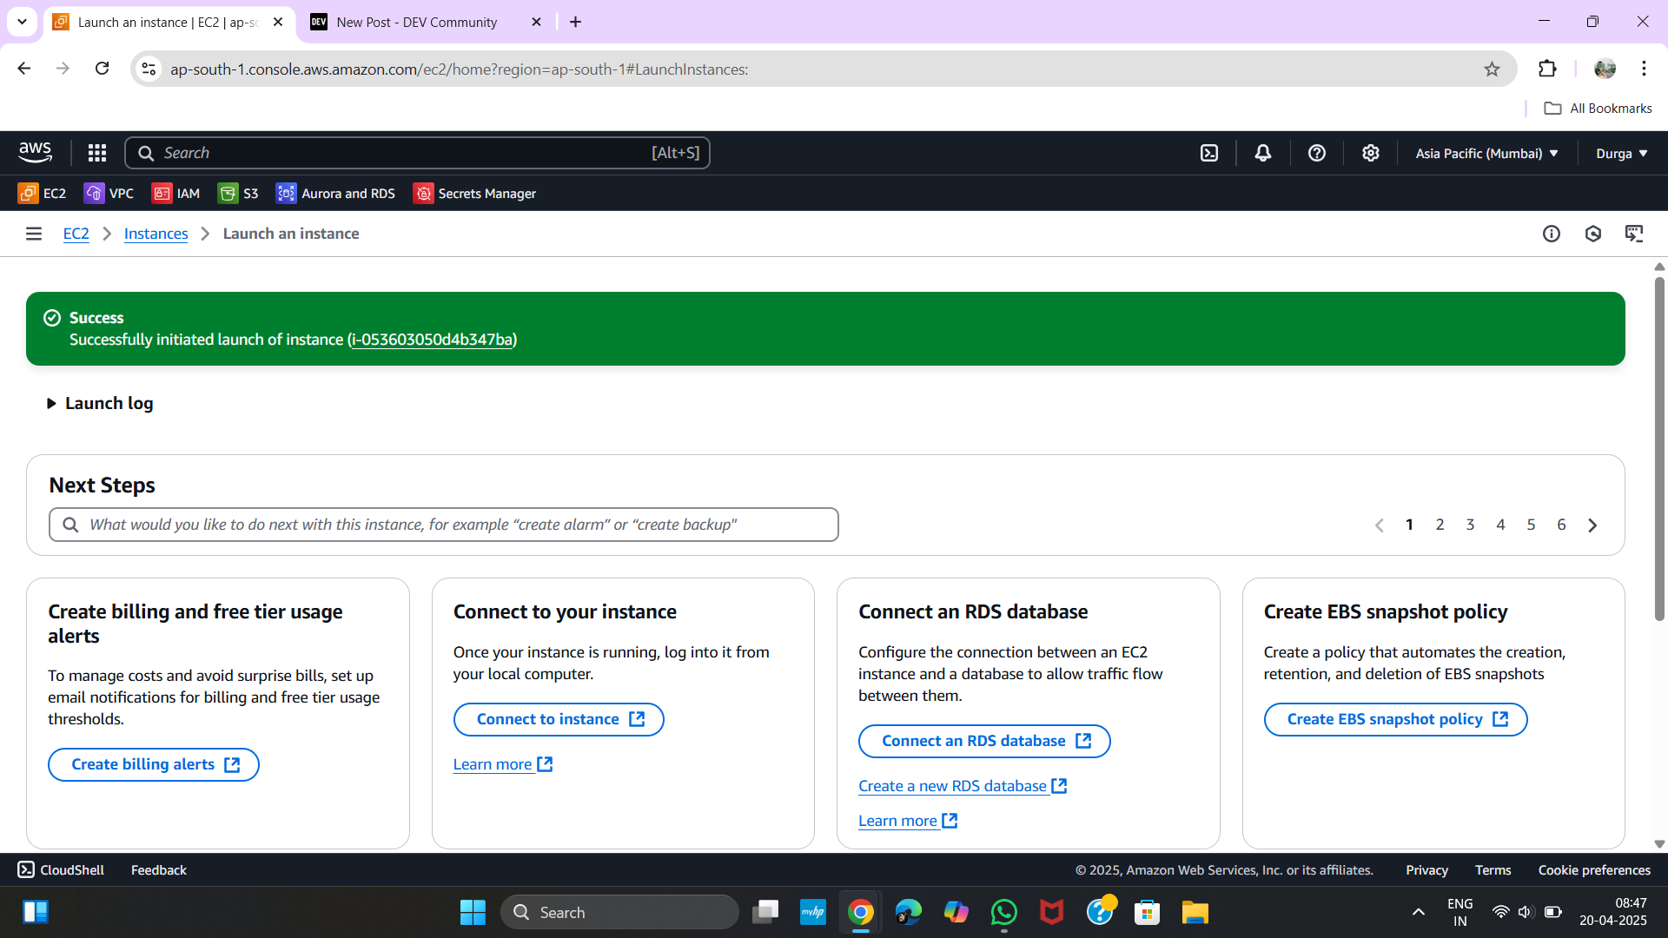1668x938 pixels.
Task: Go to page 2 of Next Steps
Action: click(1440, 525)
